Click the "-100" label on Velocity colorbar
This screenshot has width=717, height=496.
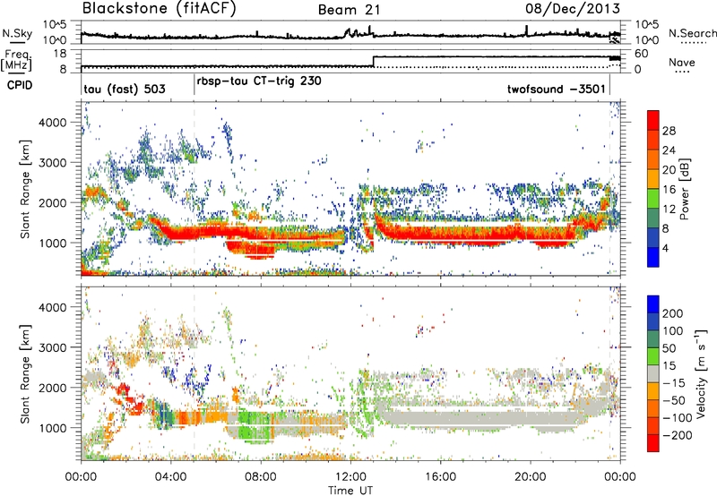pyautogui.click(x=678, y=418)
